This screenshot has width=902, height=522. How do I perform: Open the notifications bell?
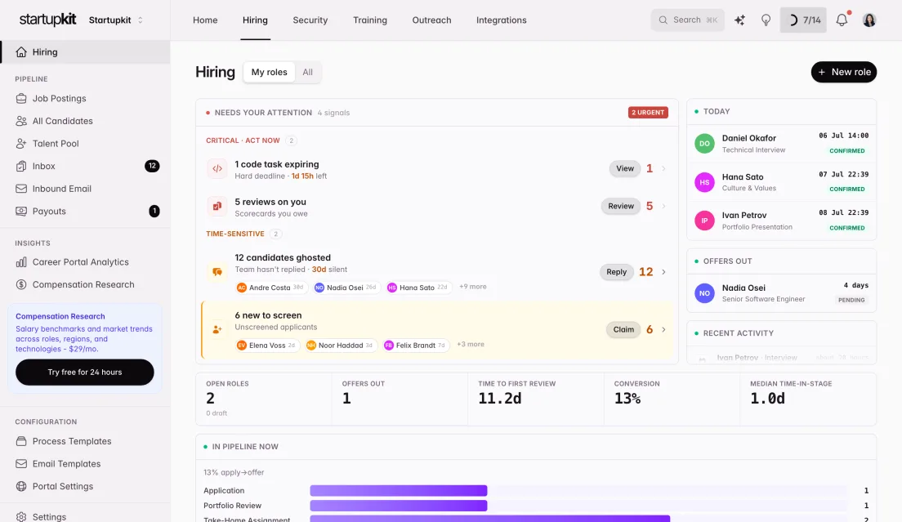(842, 20)
